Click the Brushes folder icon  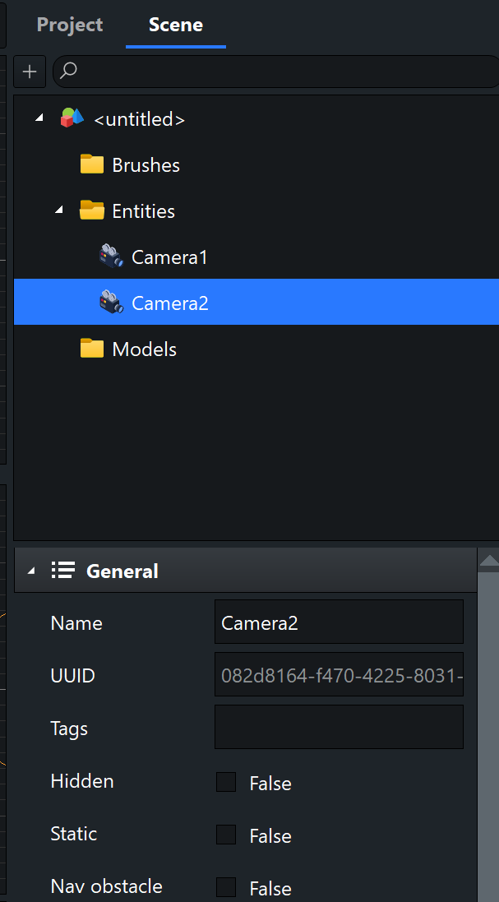(92, 164)
